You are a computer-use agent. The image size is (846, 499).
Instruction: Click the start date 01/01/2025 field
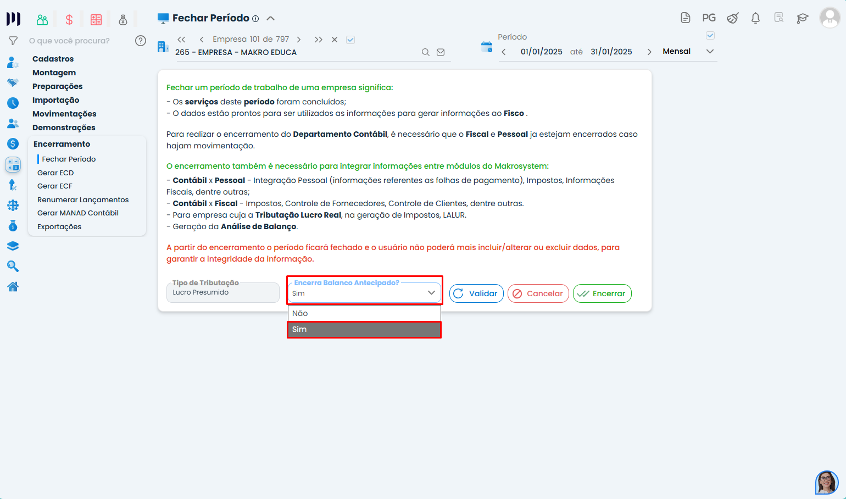[x=542, y=52]
